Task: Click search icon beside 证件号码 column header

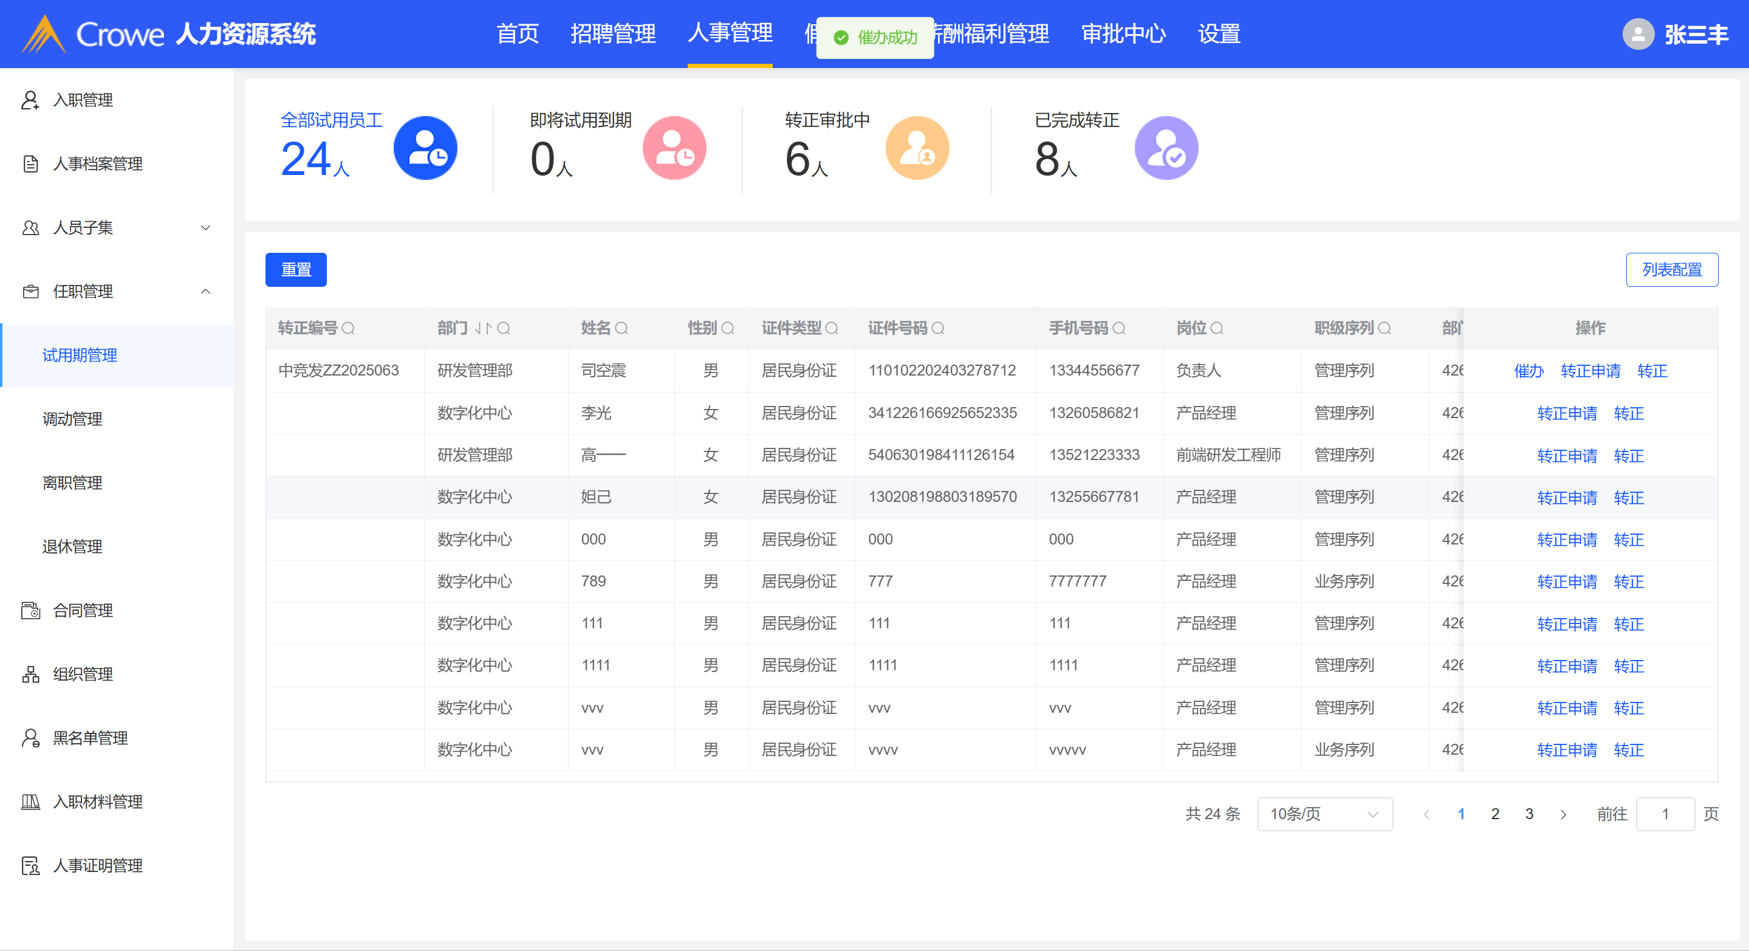Action: [x=939, y=329]
